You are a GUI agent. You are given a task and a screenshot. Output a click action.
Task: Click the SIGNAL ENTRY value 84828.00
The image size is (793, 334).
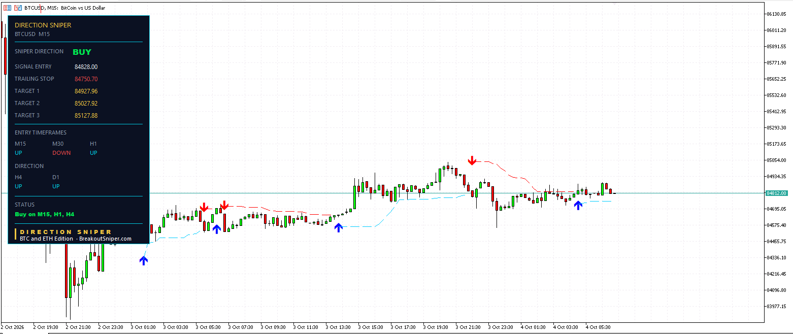pos(86,67)
